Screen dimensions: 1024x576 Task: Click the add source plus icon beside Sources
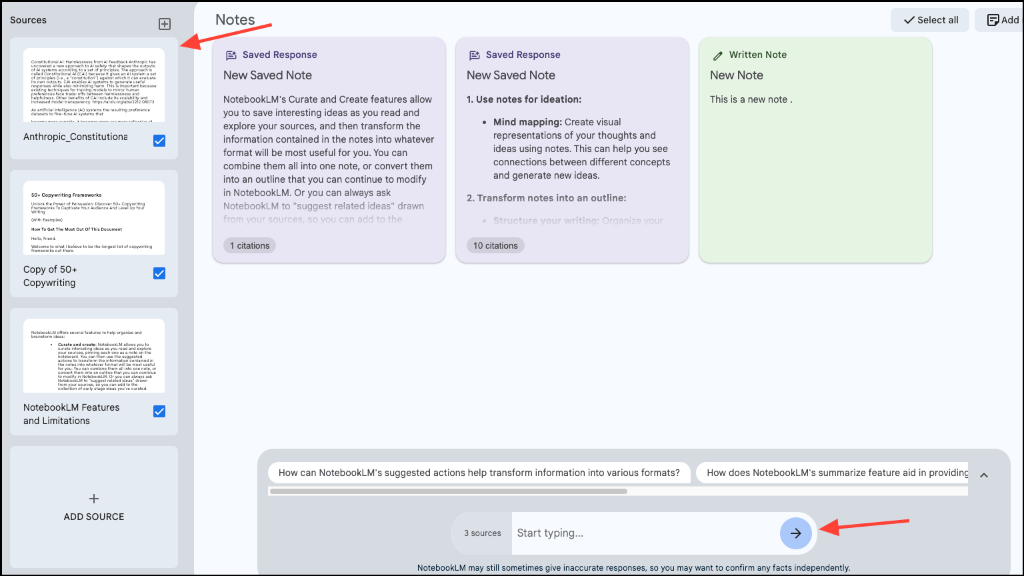pos(165,24)
